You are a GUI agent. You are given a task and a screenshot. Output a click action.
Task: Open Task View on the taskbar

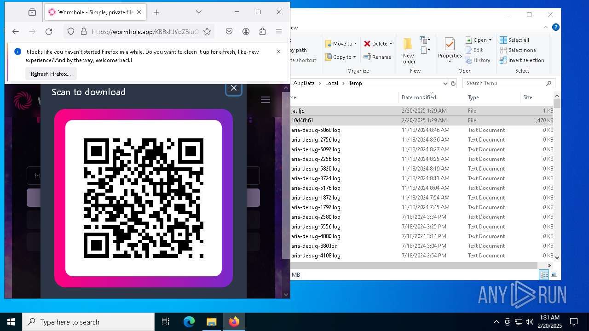[166, 322]
